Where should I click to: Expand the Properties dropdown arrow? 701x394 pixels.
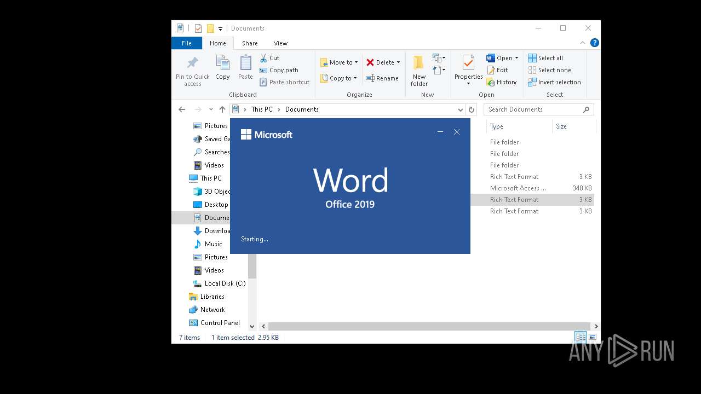coord(468,84)
